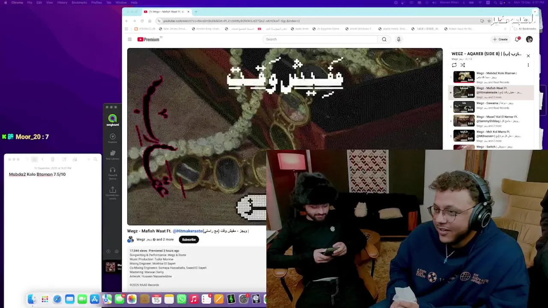Image resolution: width=548 pixels, height=308 pixels.
Task: Open View menu in menu bar
Action: (x=50, y=3)
